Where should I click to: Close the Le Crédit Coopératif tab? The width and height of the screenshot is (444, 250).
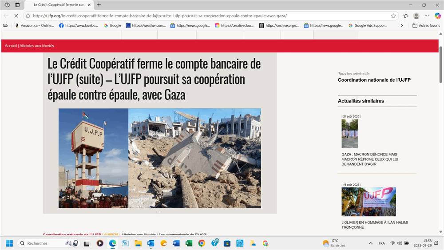click(x=89, y=5)
